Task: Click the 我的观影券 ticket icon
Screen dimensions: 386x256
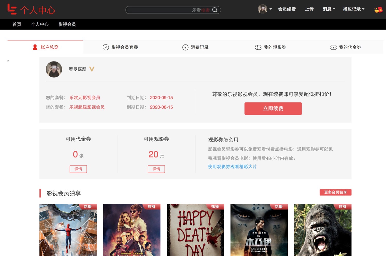Action: (258, 47)
